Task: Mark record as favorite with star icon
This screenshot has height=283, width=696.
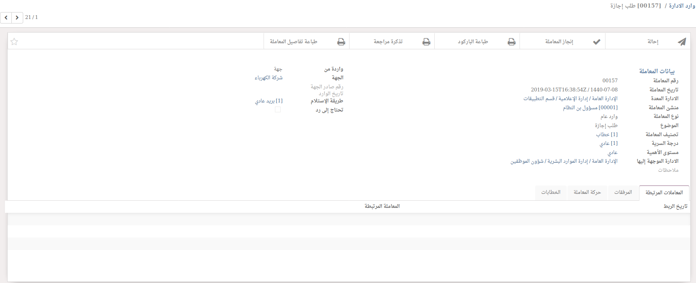Action: pyautogui.click(x=14, y=42)
